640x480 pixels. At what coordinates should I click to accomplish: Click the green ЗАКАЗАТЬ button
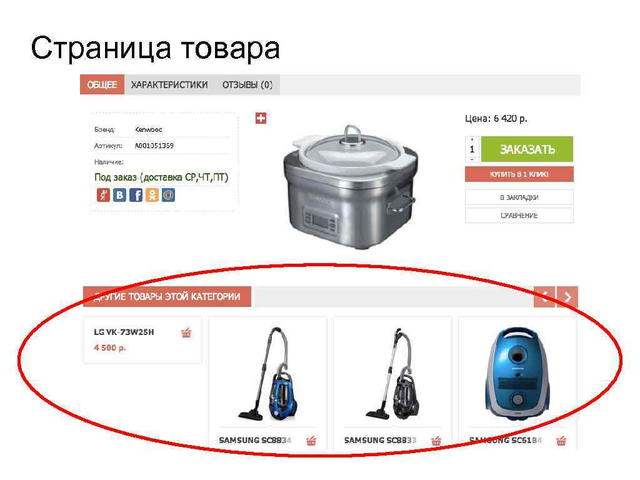(x=527, y=149)
